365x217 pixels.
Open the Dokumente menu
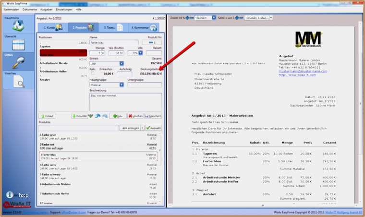[x=29, y=10]
